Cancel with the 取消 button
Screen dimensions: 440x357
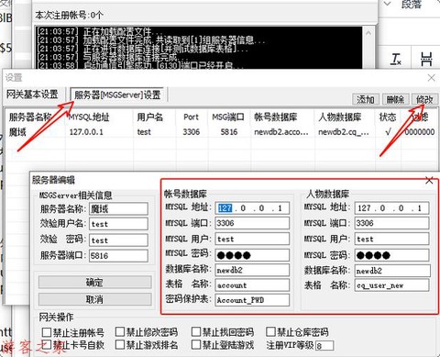(x=94, y=299)
